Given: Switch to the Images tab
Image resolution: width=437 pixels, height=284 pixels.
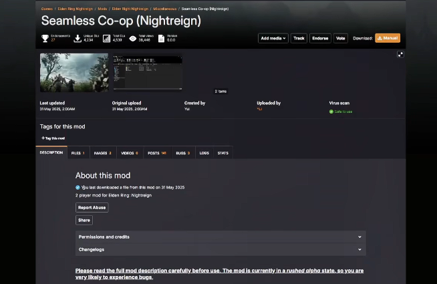Looking at the screenshot, I should point(103,153).
